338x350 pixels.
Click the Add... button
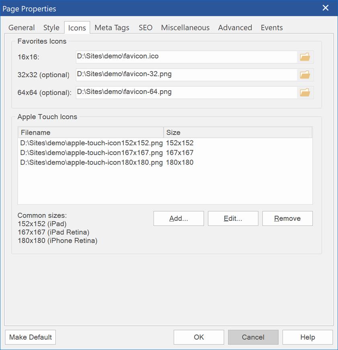point(178,218)
